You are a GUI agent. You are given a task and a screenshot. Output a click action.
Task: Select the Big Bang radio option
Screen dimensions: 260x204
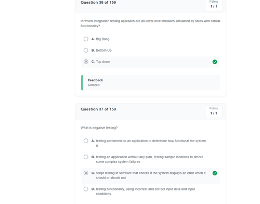tap(86, 39)
